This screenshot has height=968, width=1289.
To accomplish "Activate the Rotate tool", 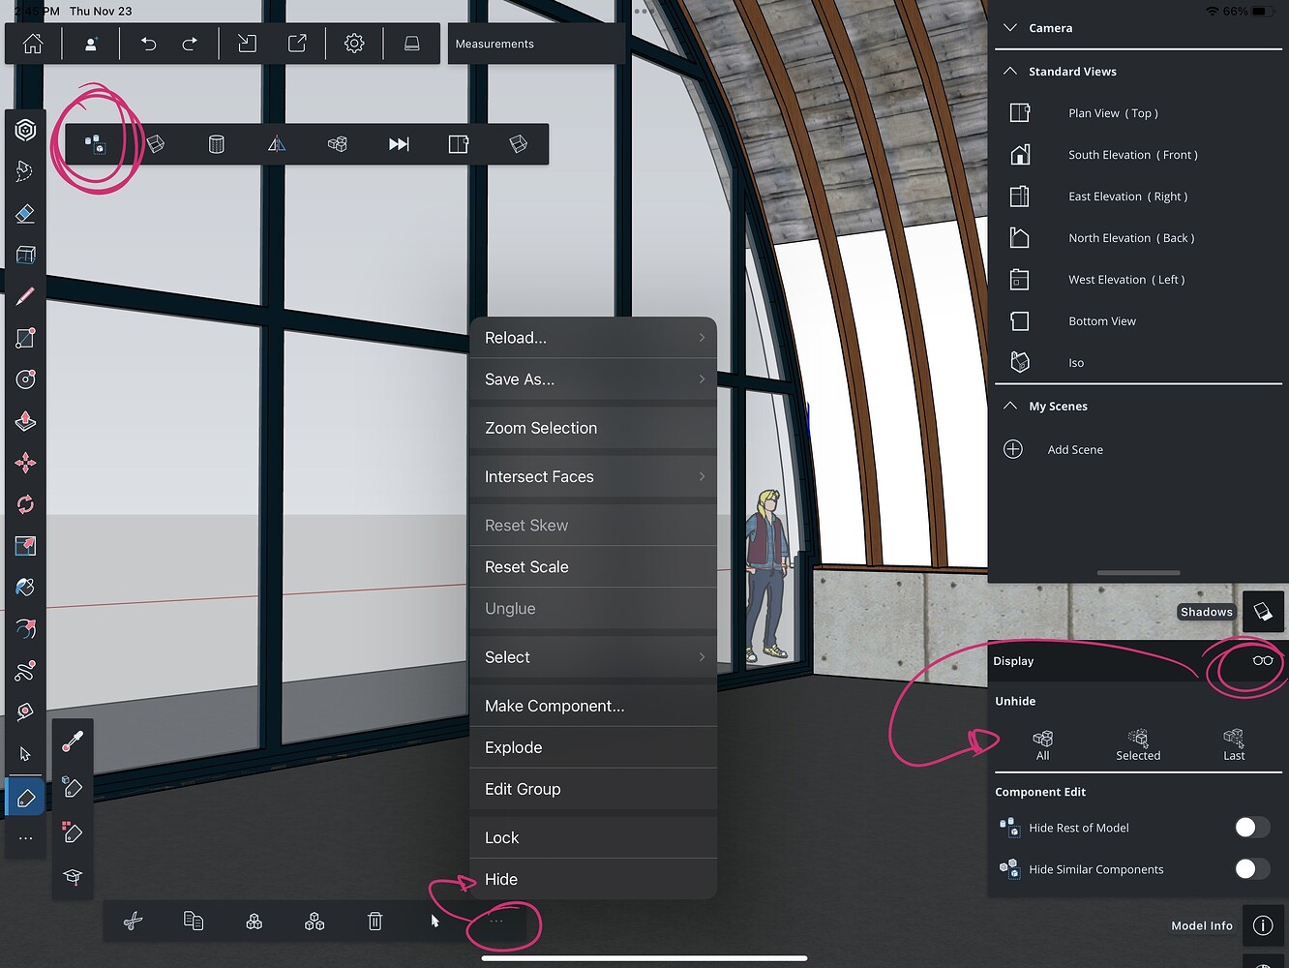I will 25,504.
